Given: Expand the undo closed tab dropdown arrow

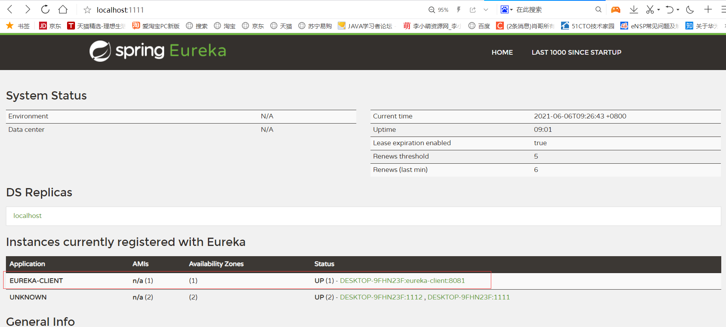Looking at the screenshot, I should tap(678, 10).
